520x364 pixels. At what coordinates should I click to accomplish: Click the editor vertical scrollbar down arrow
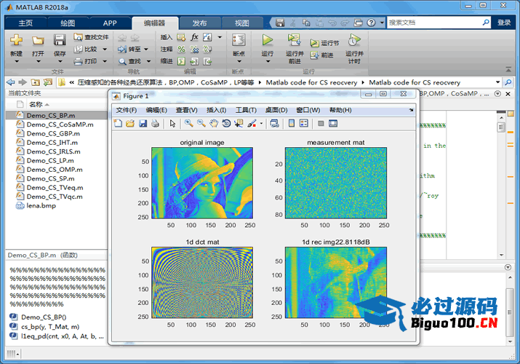click(501, 256)
